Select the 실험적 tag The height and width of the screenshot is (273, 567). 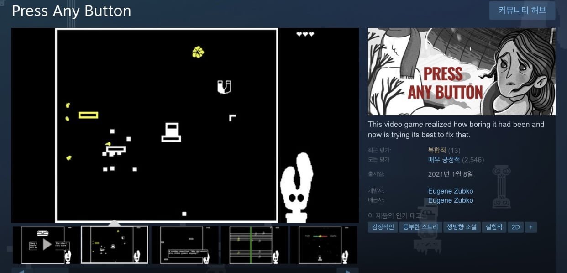(x=494, y=227)
